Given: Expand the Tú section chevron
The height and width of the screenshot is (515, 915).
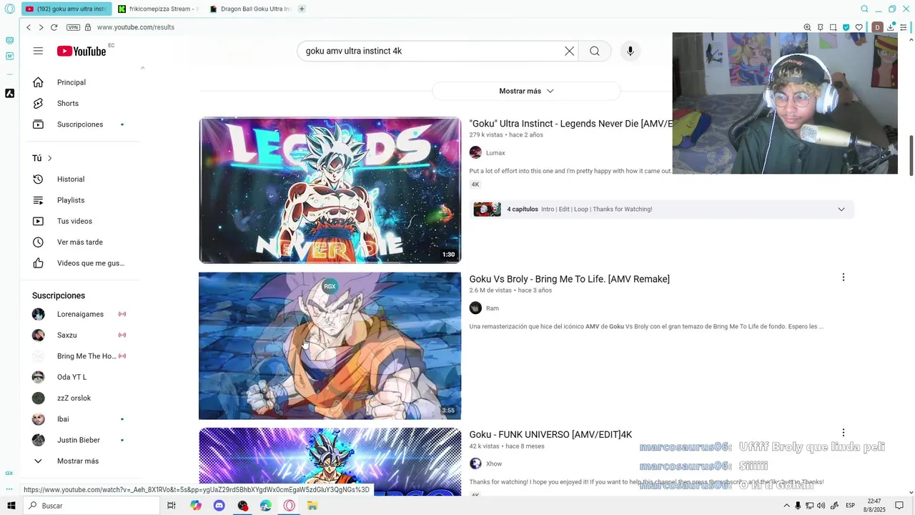Looking at the screenshot, I should (x=49, y=158).
